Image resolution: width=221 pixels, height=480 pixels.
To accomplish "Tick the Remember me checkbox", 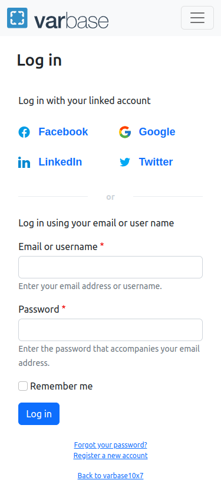I will pos(23,386).
